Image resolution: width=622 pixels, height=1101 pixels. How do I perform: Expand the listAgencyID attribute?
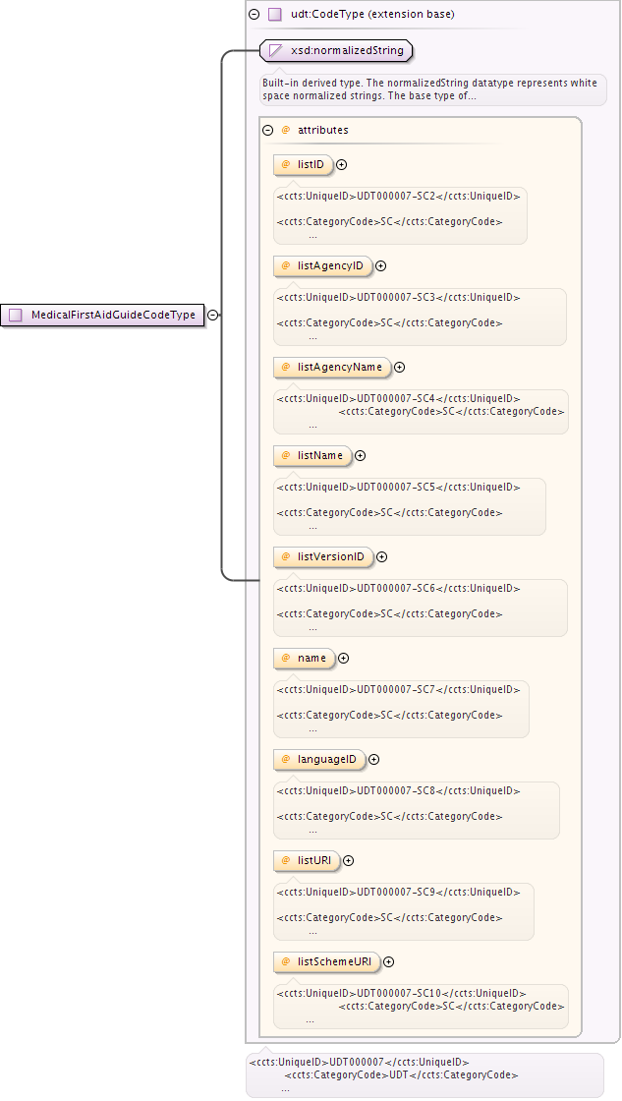point(381,266)
